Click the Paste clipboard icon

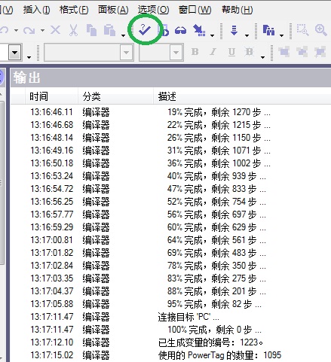109,30
